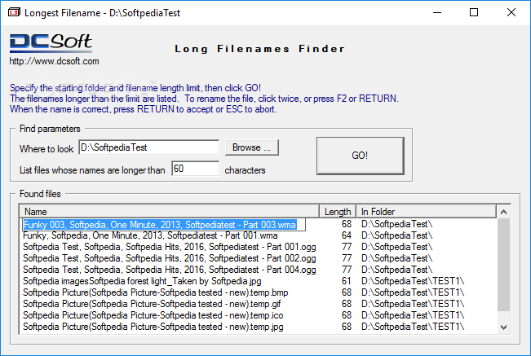531x356 pixels.
Task: Open the Browse ... folder dialog
Action: (x=251, y=147)
